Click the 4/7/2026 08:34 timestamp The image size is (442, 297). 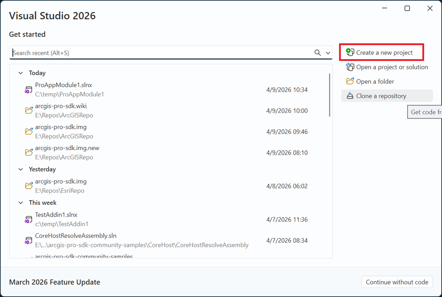[x=287, y=240]
